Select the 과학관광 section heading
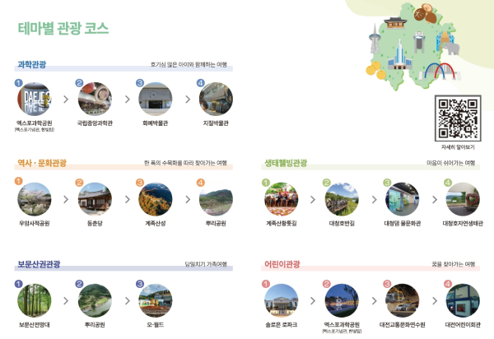Image resolution: width=494 pixels, height=339 pixels. (32, 64)
